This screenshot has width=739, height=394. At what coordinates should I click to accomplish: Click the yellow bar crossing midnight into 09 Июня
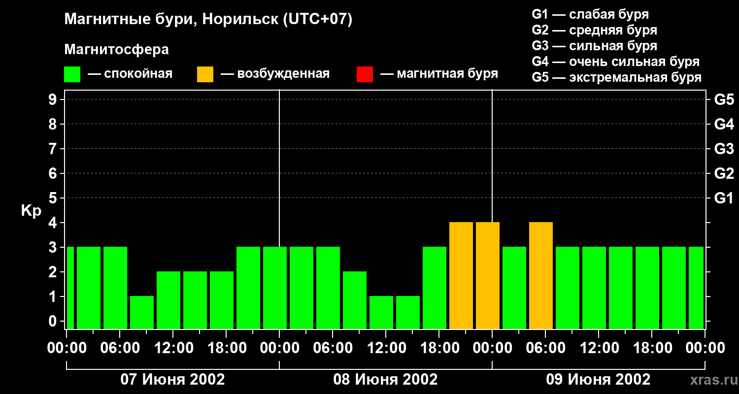(488, 275)
